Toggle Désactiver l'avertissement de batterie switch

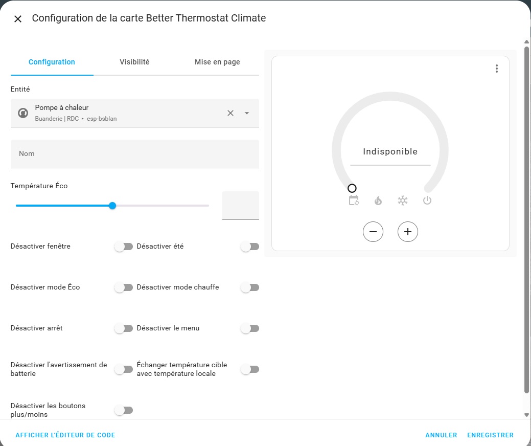[x=124, y=369]
